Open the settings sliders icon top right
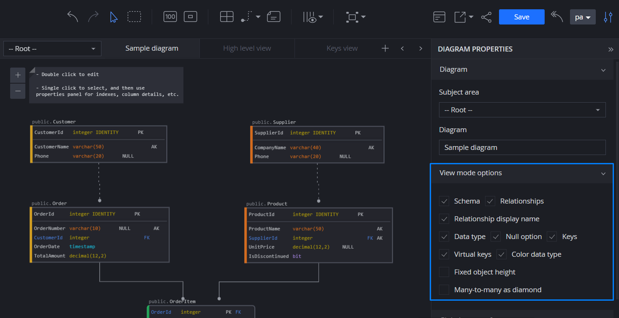Viewport: 619px width, 318px height. (608, 17)
